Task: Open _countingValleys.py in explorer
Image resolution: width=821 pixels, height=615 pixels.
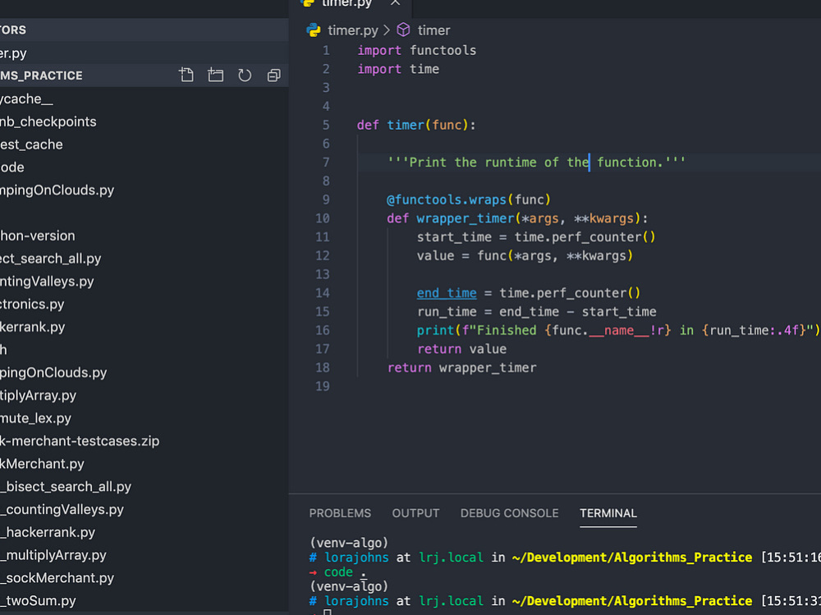Action: coord(144,509)
